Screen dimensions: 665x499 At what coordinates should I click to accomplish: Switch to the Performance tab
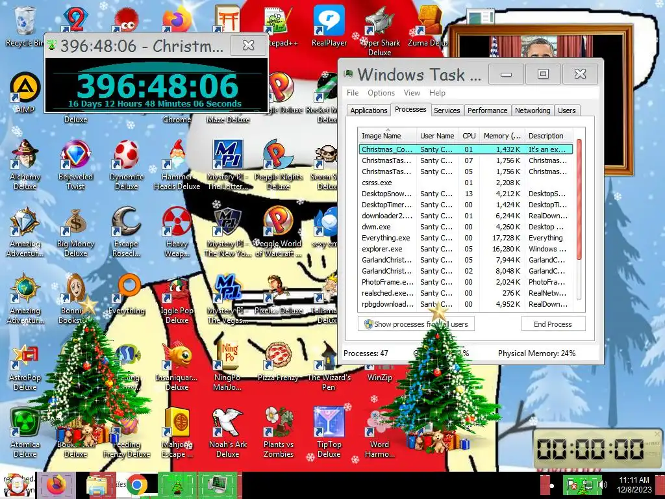tap(487, 110)
